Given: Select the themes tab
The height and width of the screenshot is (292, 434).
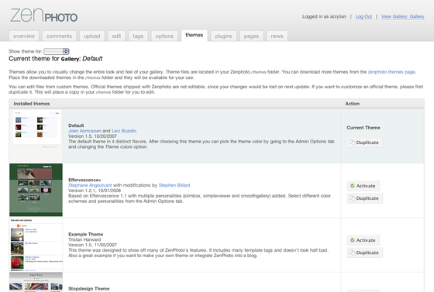Looking at the screenshot, I should coord(195,35).
